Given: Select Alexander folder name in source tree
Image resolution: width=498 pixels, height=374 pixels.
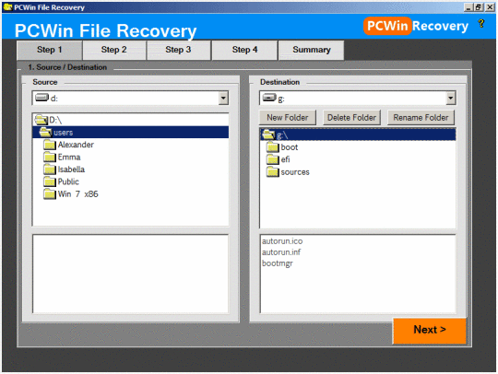Looking at the screenshot, I should click(76, 145).
